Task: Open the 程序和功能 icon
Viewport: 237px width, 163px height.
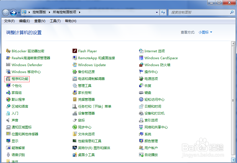Action: pyautogui.click(x=8, y=79)
